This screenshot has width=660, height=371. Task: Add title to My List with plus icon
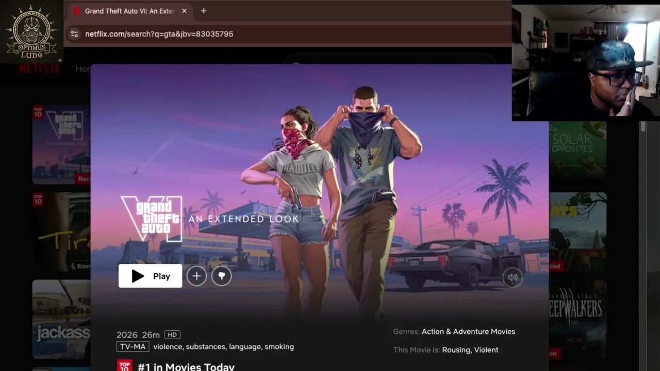click(196, 276)
